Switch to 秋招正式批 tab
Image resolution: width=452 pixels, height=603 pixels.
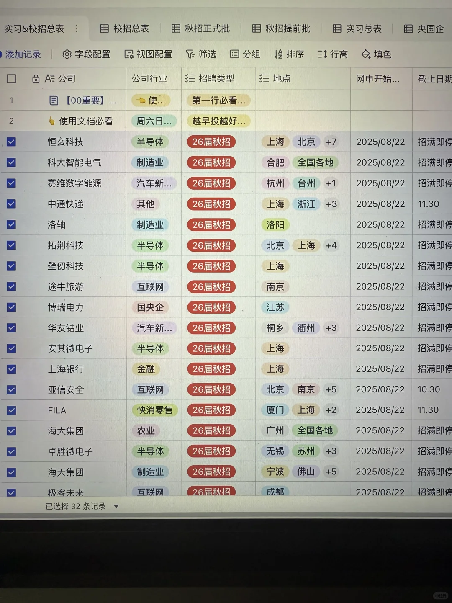(x=201, y=28)
